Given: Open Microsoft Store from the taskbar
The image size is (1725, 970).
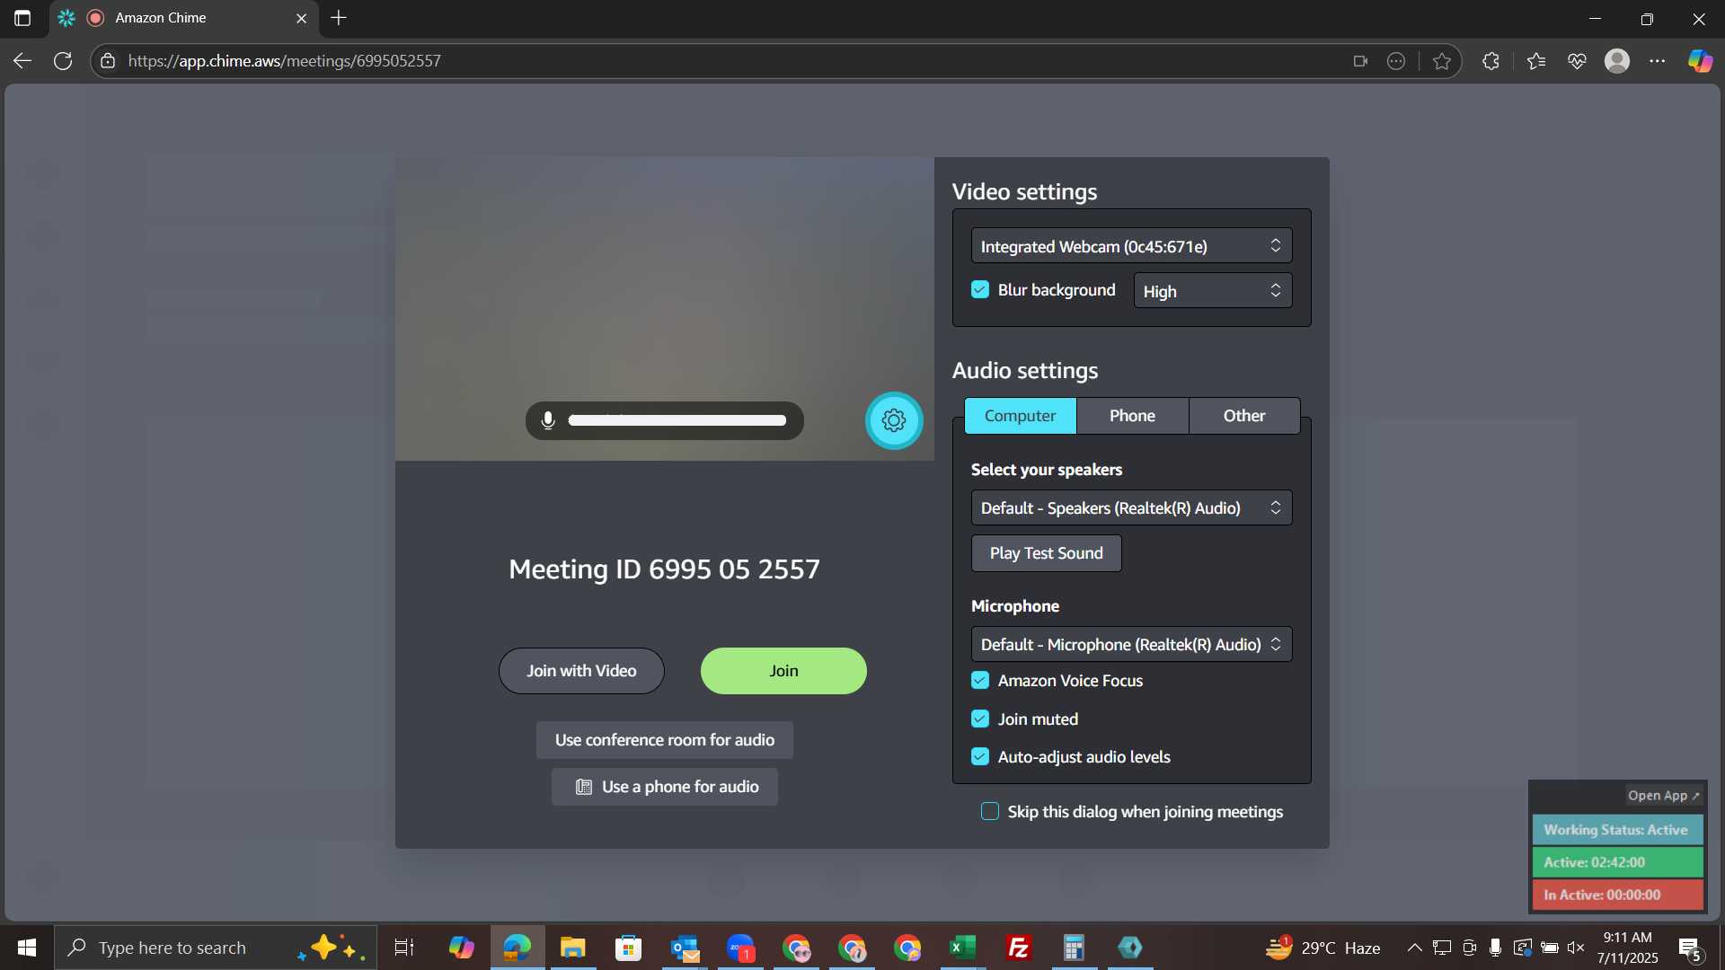Looking at the screenshot, I should [x=628, y=948].
